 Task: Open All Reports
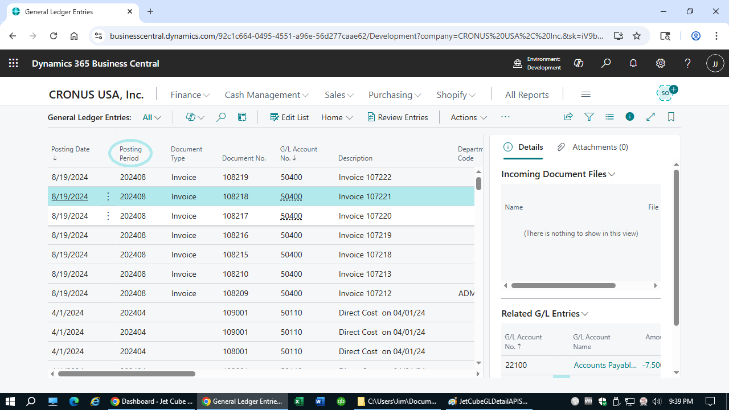[527, 95]
